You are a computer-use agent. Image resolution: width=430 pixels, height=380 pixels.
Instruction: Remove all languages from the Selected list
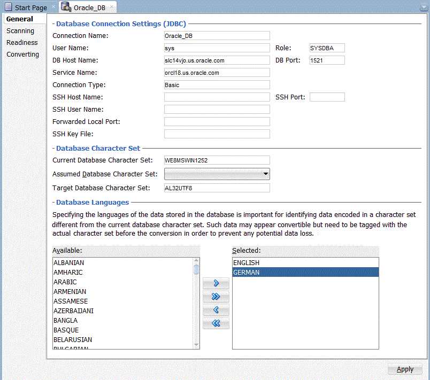pyautogui.click(x=216, y=323)
